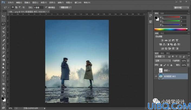Open the Layers panel flyout menu
Viewport: 191px width, 110px height.
tap(189, 53)
